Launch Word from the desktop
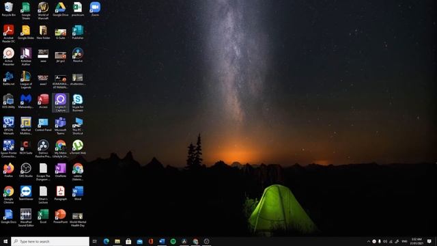The height and width of the screenshot is (246, 437). click(78, 193)
